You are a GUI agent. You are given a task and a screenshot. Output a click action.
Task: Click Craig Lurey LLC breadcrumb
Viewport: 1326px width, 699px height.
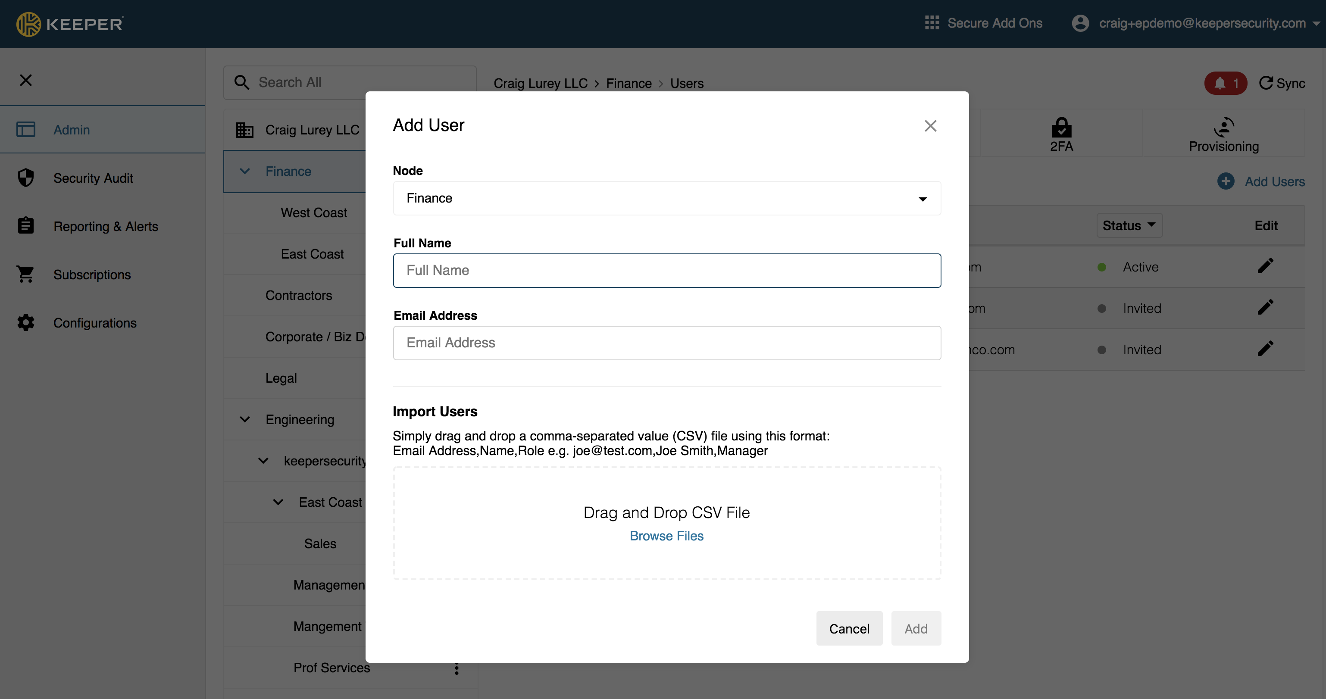pyautogui.click(x=541, y=83)
